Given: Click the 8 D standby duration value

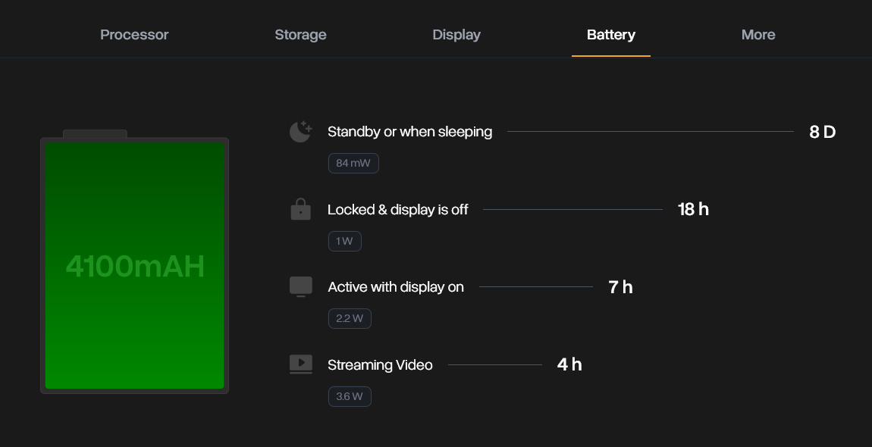Looking at the screenshot, I should tap(822, 132).
